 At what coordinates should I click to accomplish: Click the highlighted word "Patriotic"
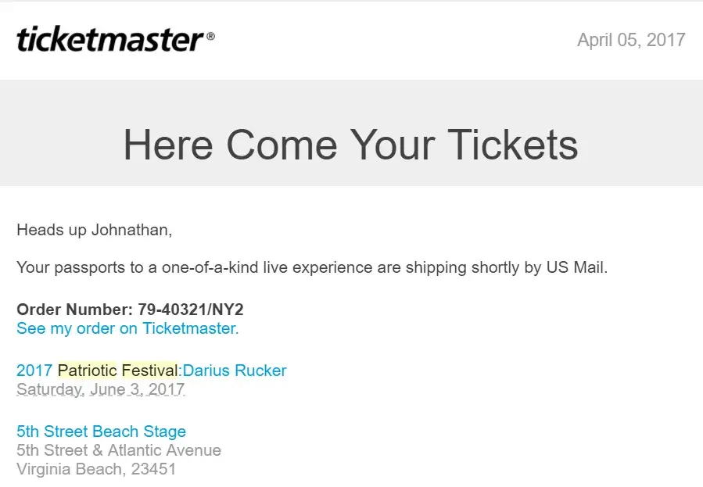click(x=87, y=371)
